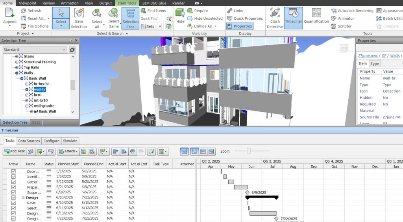Screen dimensions: 403x222
Task: Uncheck the Active box for Design task
Action: click(14, 198)
